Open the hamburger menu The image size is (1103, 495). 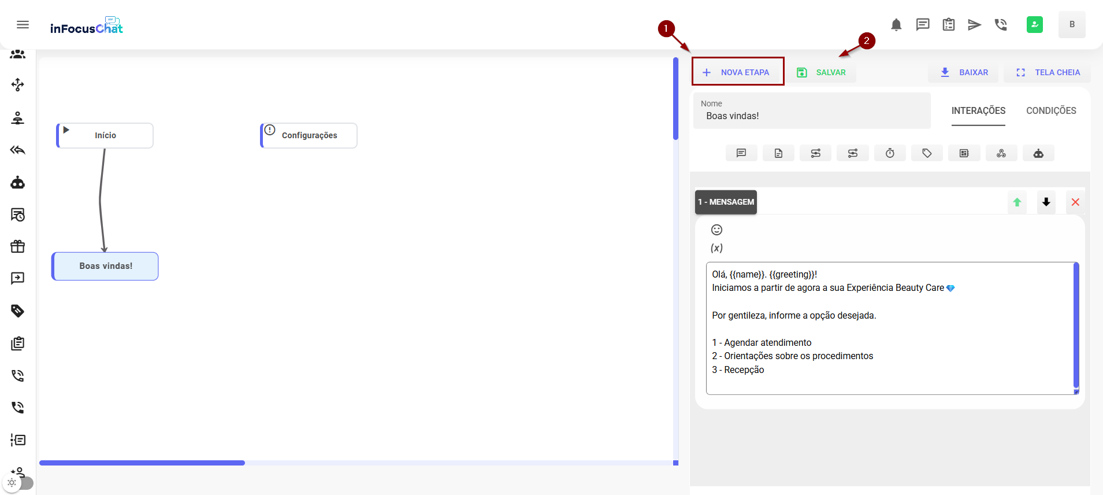click(23, 24)
